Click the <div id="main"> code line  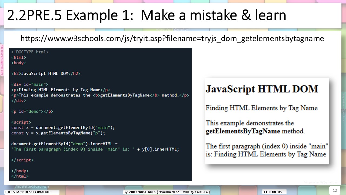(x=30, y=84)
